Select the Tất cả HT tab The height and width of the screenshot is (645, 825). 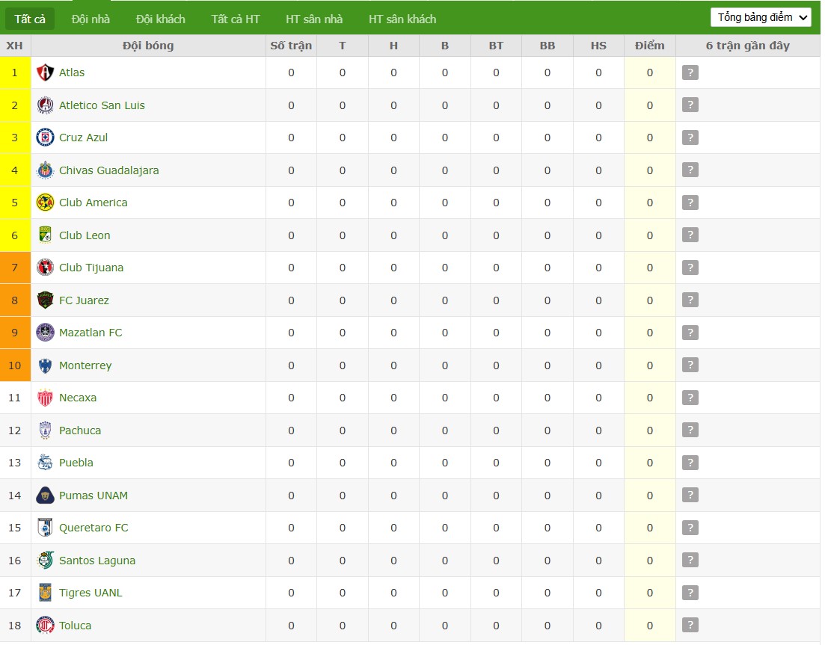[x=236, y=19]
